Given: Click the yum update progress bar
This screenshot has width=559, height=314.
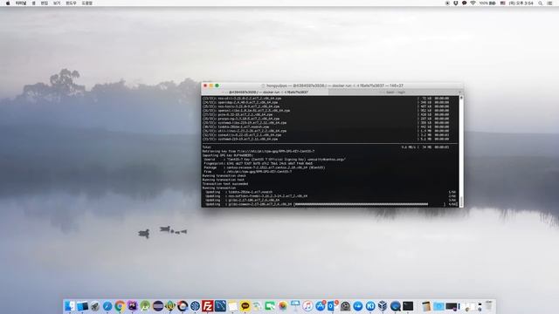Looking at the screenshot, I should [x=361, y=204].
